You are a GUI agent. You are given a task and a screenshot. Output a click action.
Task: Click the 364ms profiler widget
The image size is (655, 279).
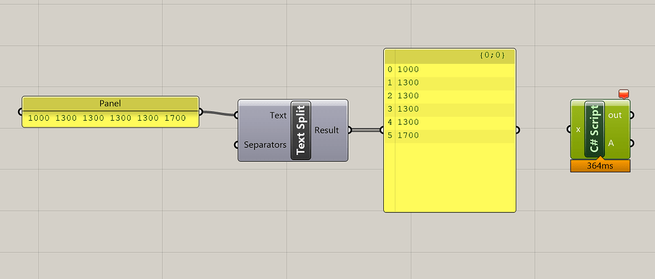600,165
